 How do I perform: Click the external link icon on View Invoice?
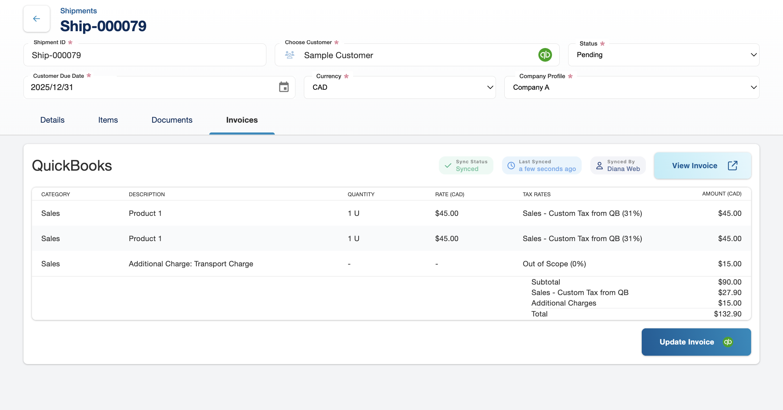coord(733,166)
